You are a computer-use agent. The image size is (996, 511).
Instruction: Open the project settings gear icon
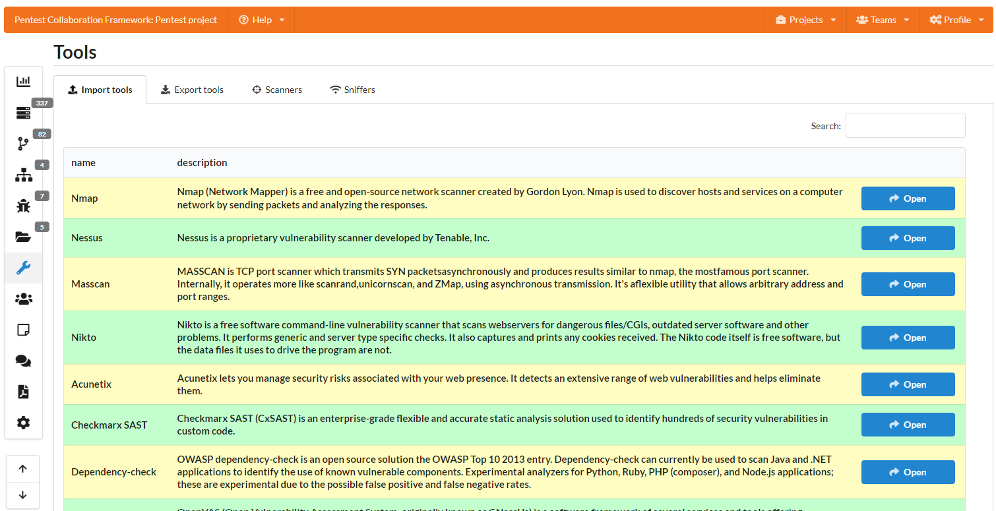(23, 423)
